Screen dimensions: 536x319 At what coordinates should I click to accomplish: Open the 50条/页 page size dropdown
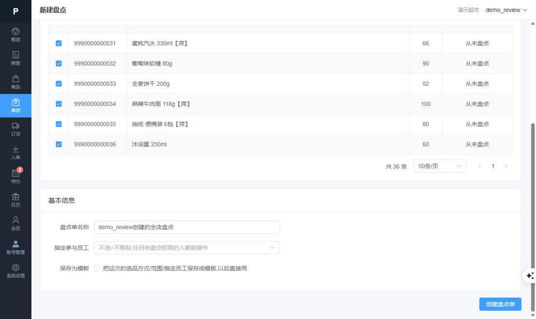[440, 166]
